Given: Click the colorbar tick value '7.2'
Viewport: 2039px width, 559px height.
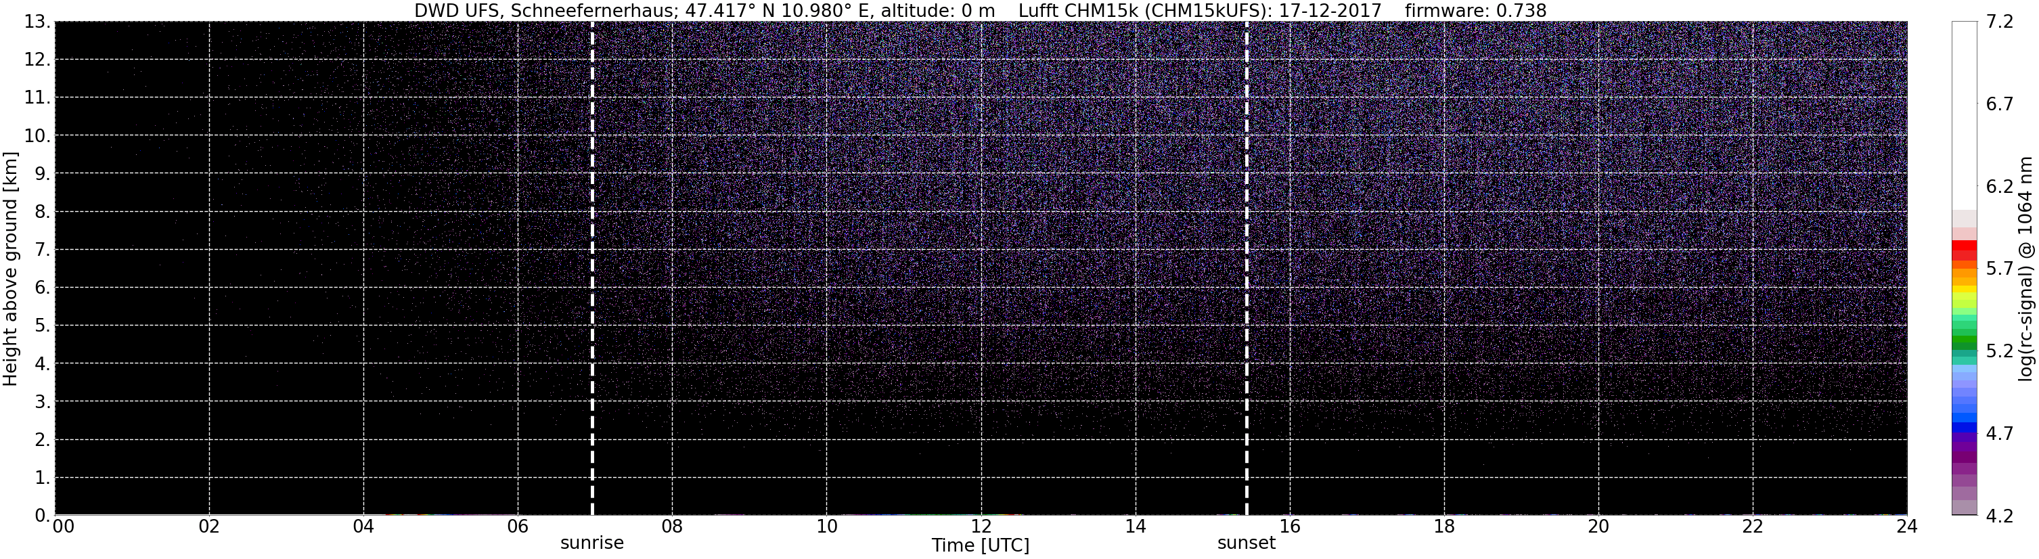Looking at the screenshot, I should pos(2000,22).
